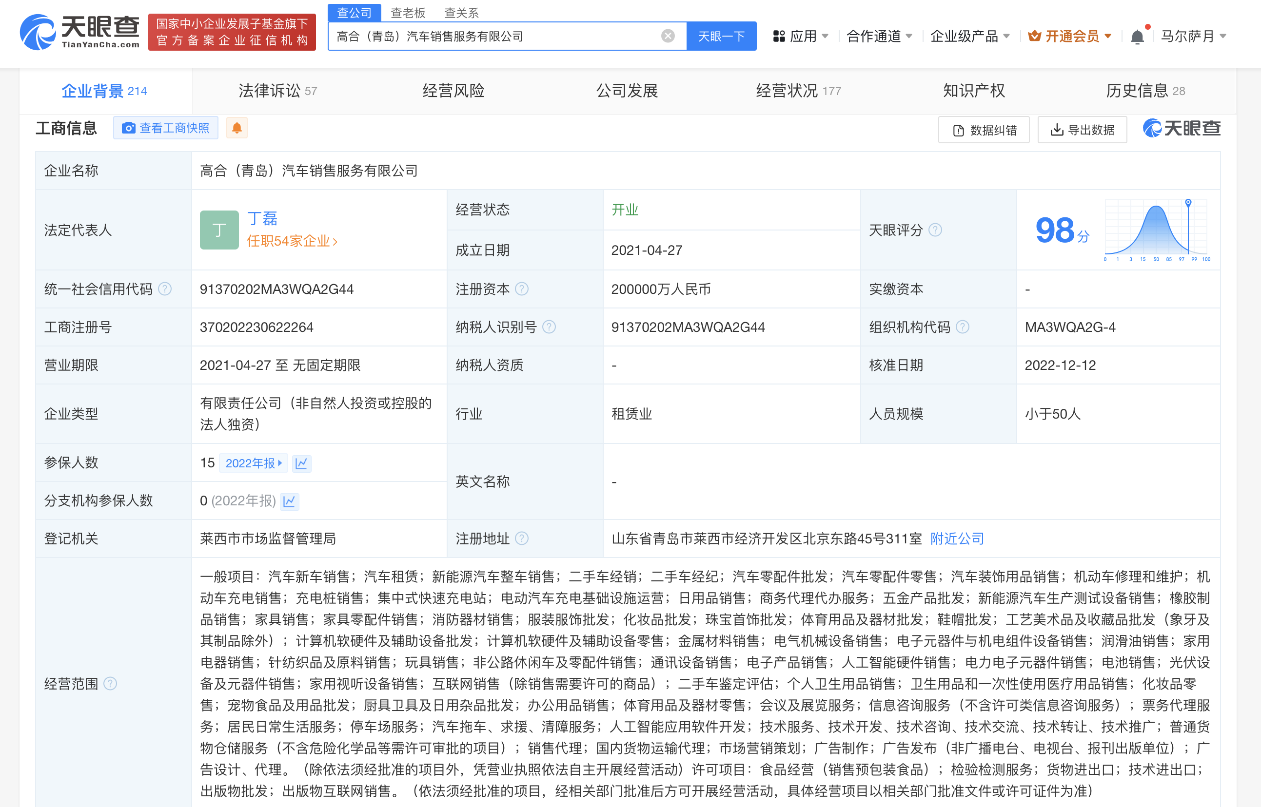This screenshot has width=1261, height=807.
Task: Open the 马尔萨月 user account menu
Action: [x=1193, y=36]
